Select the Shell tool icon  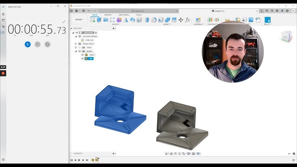(x=161, y=20)
